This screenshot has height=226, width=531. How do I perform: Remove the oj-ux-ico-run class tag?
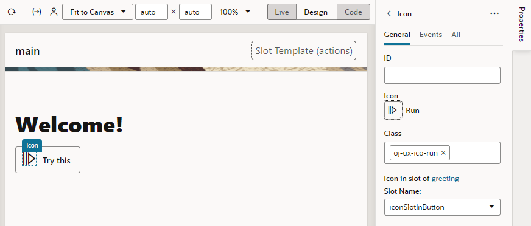point(443,153)
